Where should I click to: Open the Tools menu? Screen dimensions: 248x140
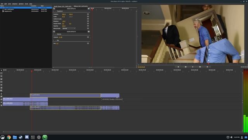26,4
